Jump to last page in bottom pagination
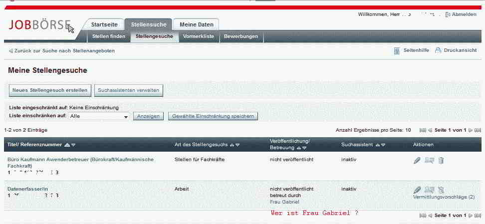The image size is (485, 224). (478, 215)
